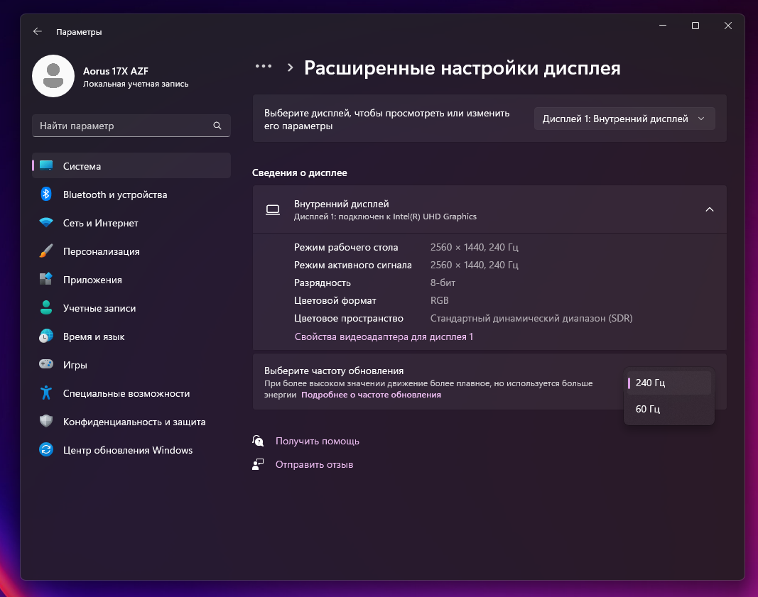Screen dimensions: 758x597
Task: Open Свойства видеоадаптера для дисплея 1 link
Action: [384, 336]
